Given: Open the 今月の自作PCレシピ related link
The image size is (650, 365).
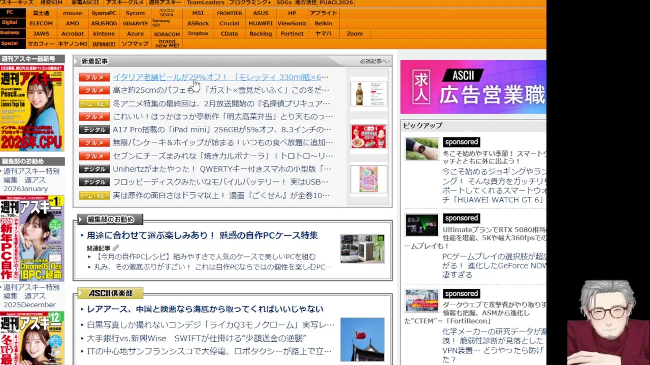Looking at the screenshot, I should [x=205, y=257].
